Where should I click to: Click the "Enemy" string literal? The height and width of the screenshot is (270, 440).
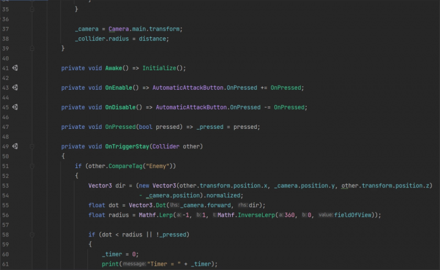point(158,166)
